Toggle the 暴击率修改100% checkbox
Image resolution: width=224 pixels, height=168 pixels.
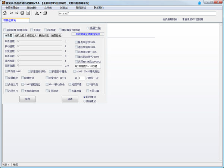(x=76, y=42)
